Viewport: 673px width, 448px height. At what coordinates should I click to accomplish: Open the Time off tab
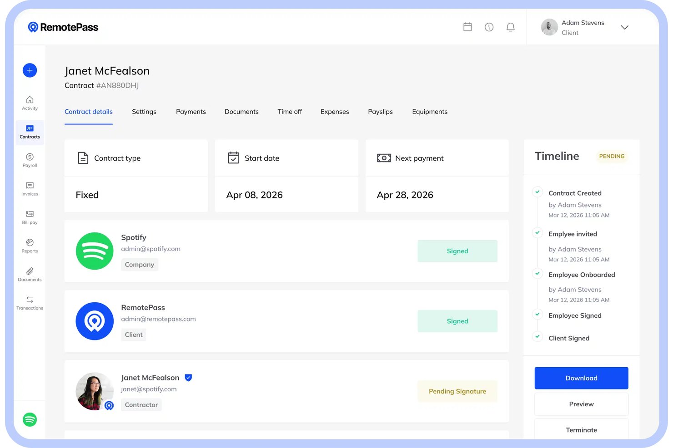coord(290,112)
